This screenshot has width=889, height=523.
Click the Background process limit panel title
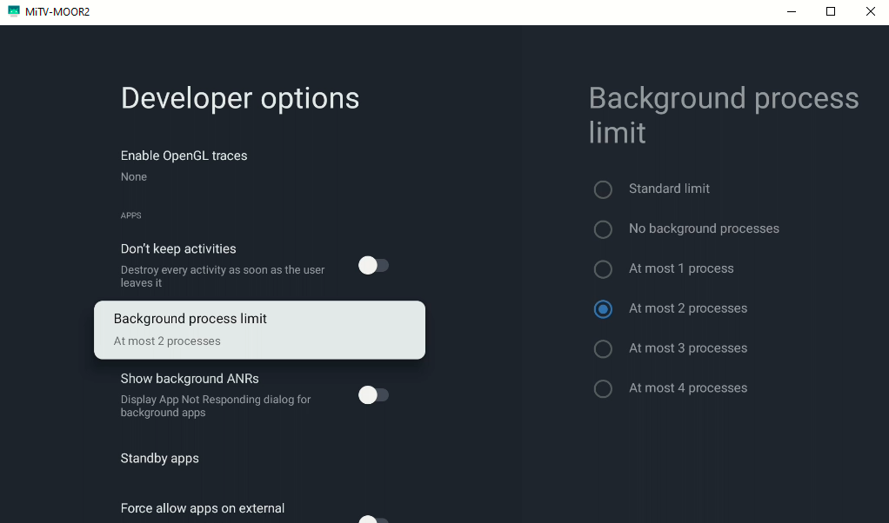pyautogui.click(x=724, y=116)
